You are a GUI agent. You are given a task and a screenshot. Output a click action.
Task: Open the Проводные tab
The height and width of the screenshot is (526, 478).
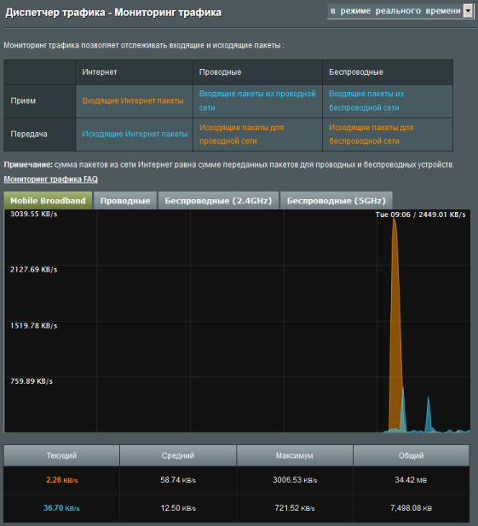[125, 201]
